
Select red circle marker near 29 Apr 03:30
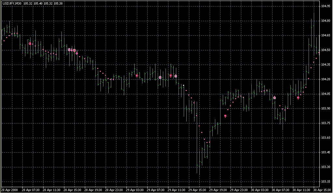[x=137, y=76]
